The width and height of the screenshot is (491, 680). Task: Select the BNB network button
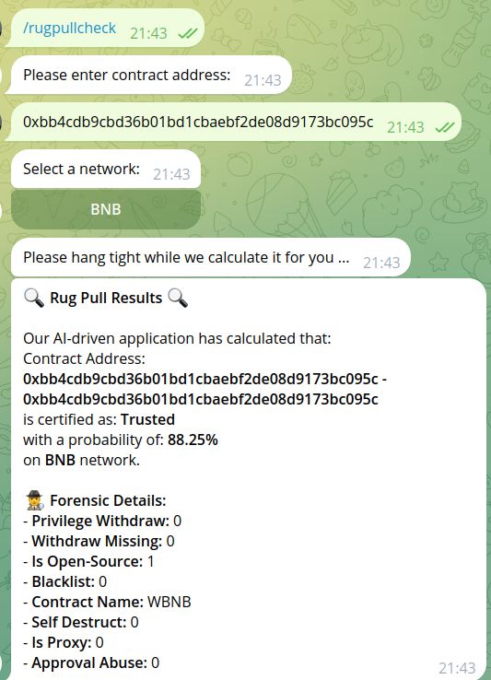click(106, 209)
